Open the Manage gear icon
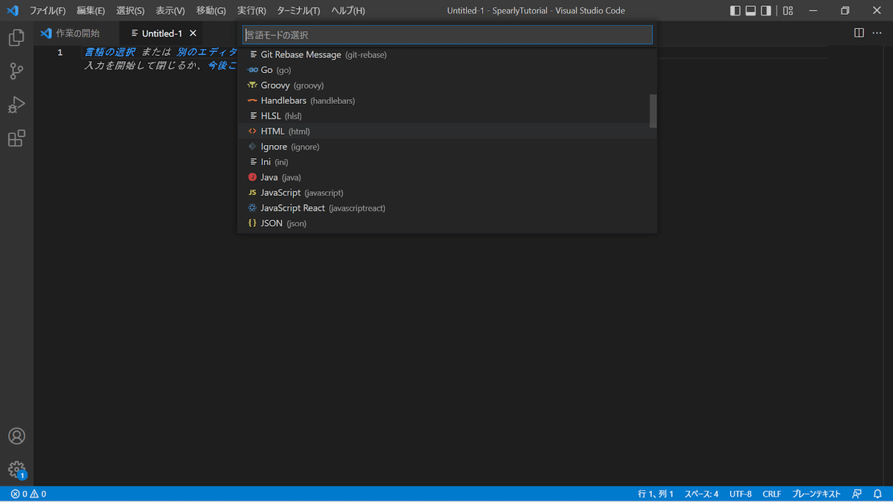This screenshot has width=893, height=502. pyautogui.click(x=16, y=469)
